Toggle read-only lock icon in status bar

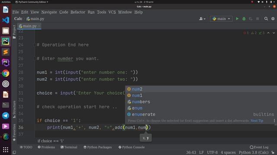(273, 152)
